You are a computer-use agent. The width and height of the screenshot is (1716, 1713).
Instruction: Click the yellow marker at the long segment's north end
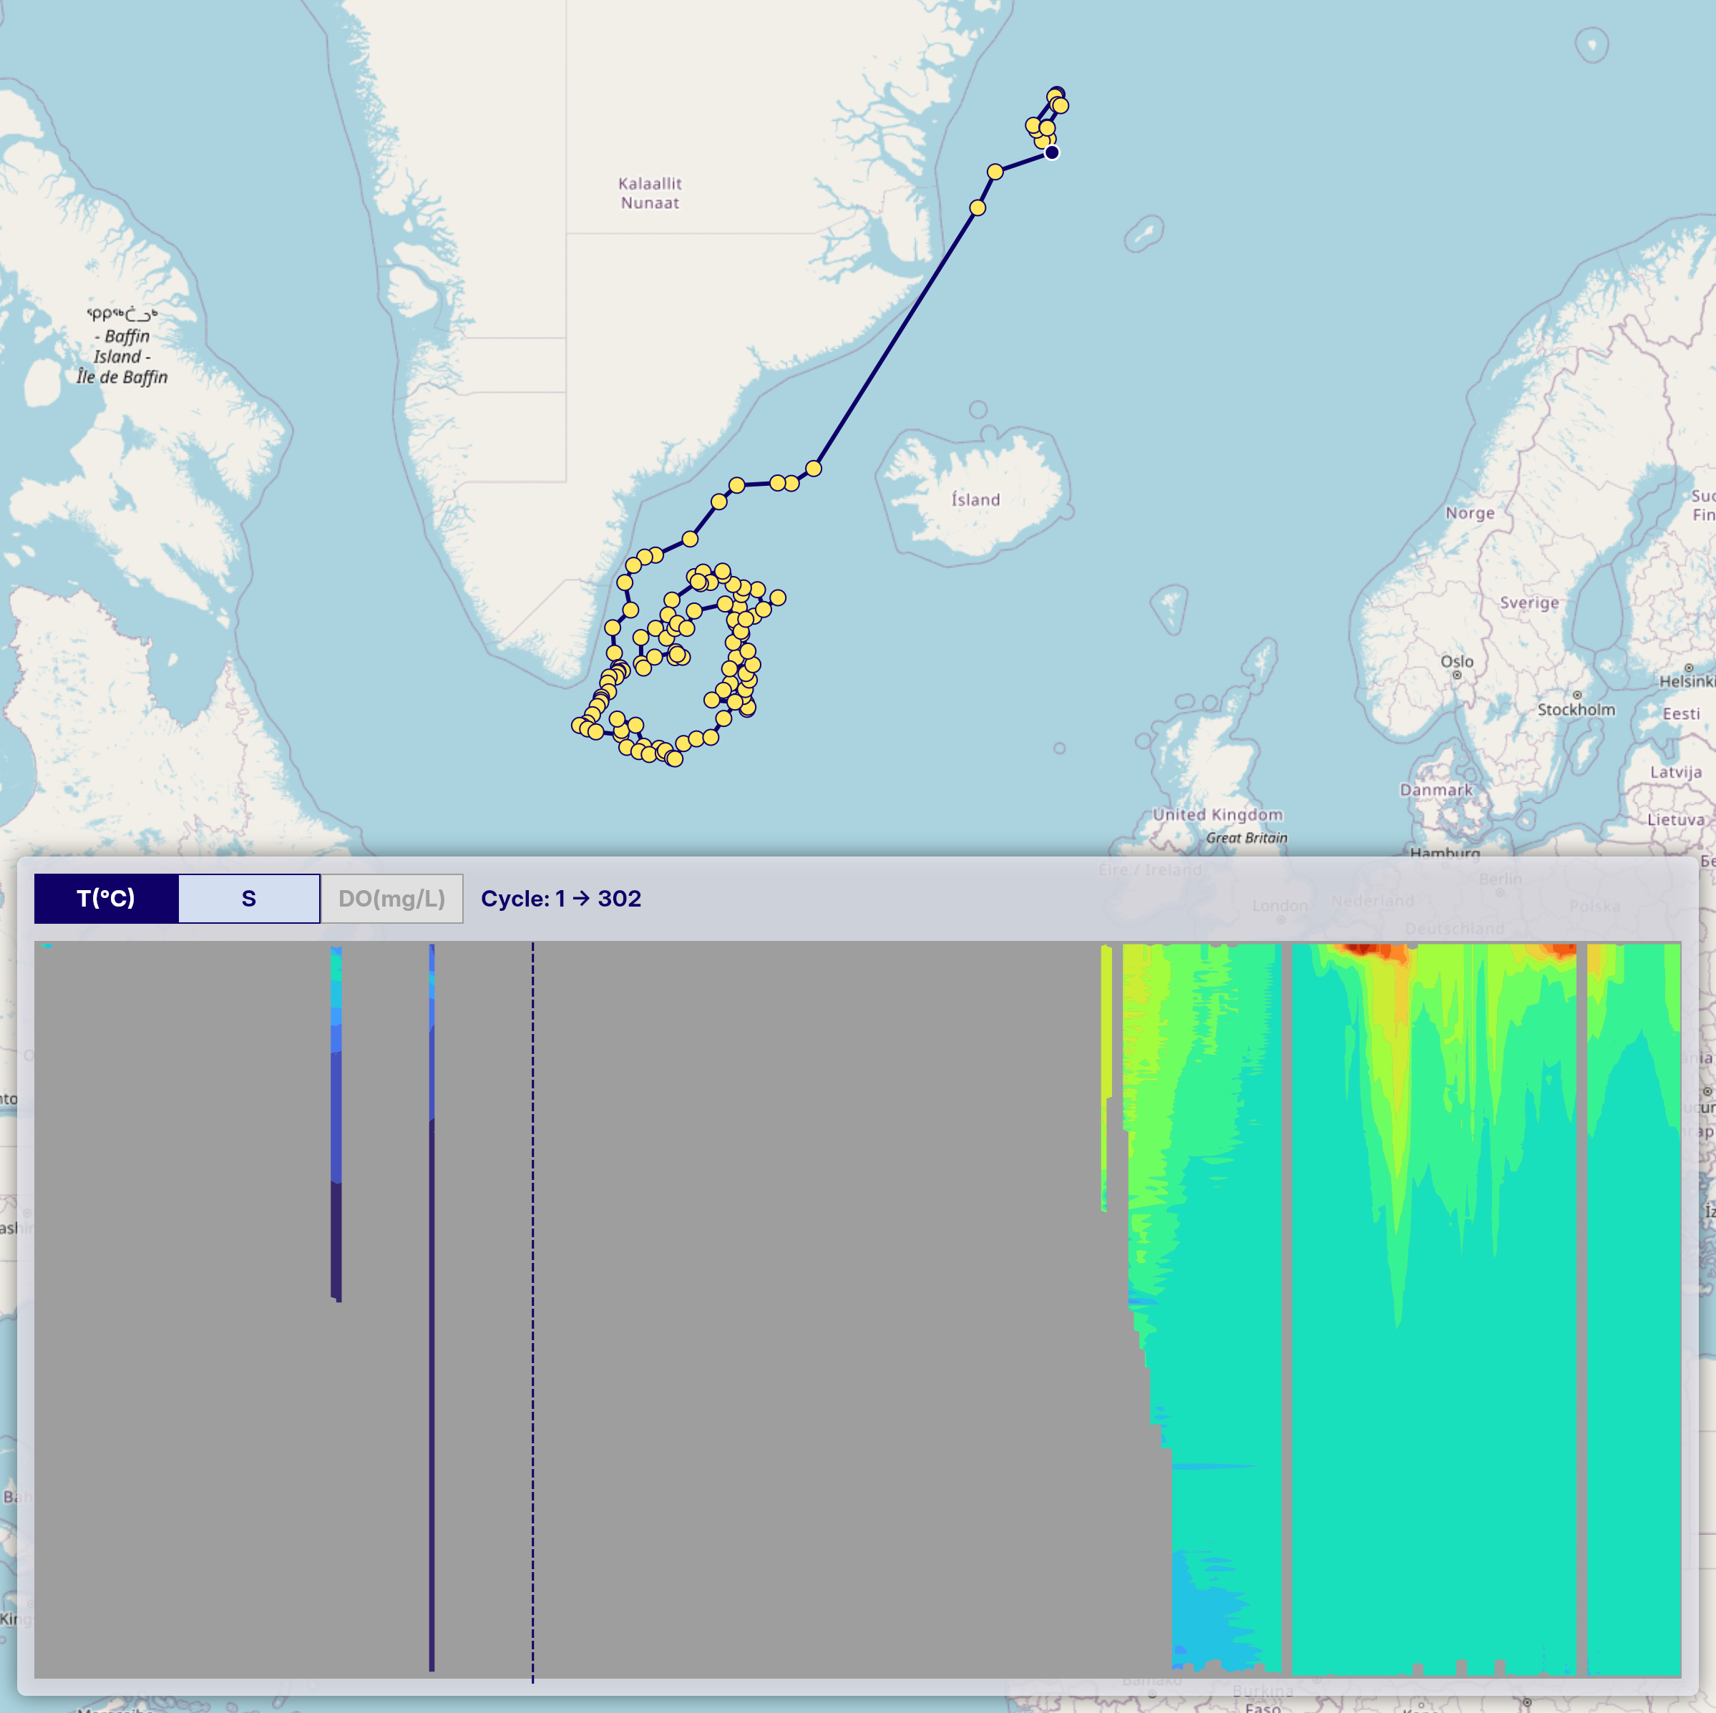point(977,208)
